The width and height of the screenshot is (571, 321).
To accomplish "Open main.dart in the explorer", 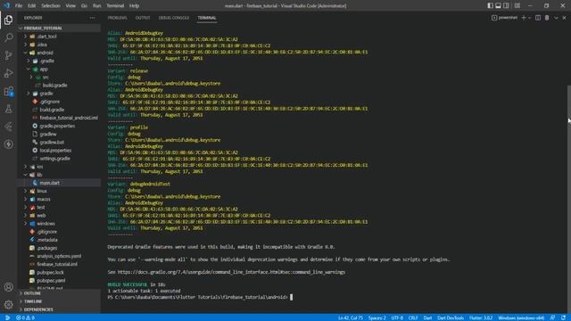I will click(59, 183).
